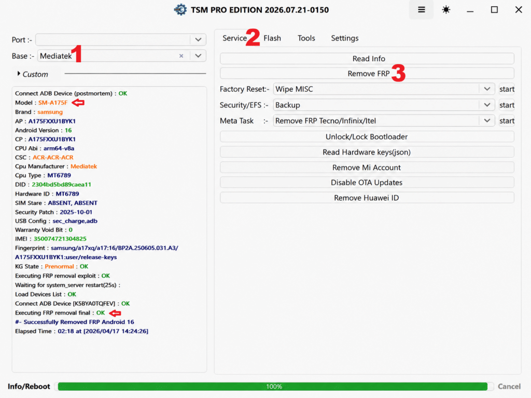Click the Port combo box field

point(120,39)
